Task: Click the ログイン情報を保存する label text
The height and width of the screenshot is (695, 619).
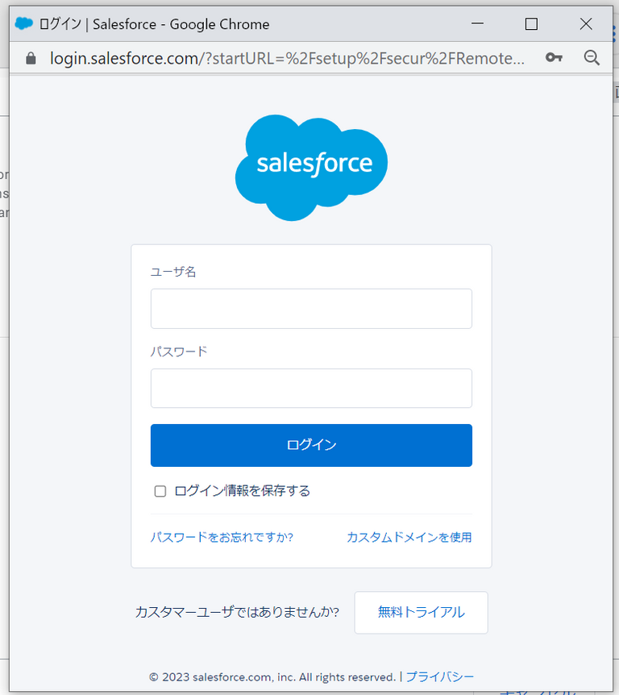Action: [242, 491]
